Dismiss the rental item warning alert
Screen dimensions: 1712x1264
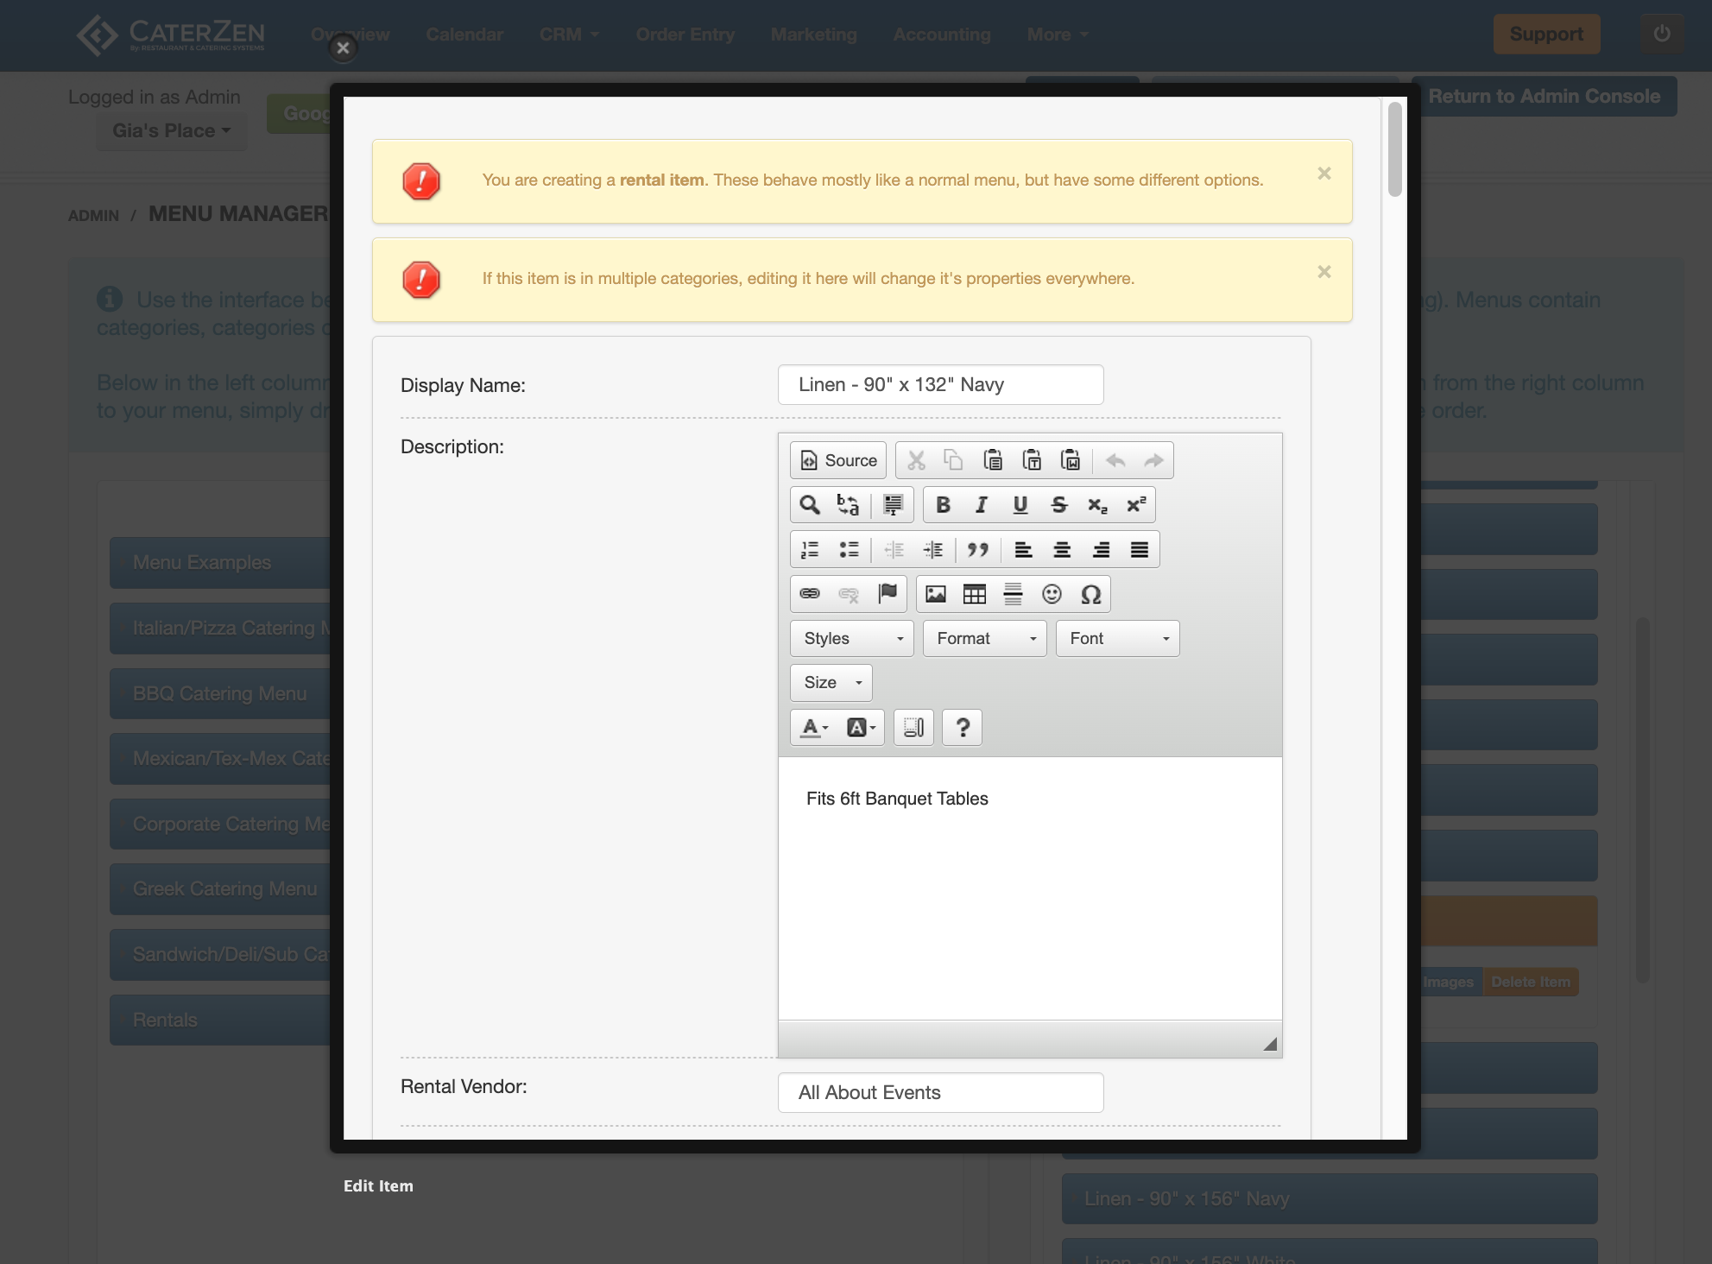(1323, 174)
